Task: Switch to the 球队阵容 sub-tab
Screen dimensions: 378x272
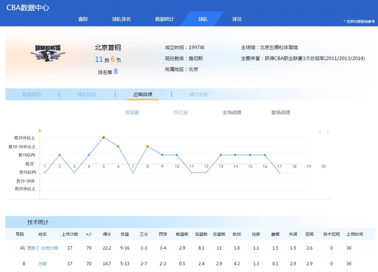Action: point(86,94)
